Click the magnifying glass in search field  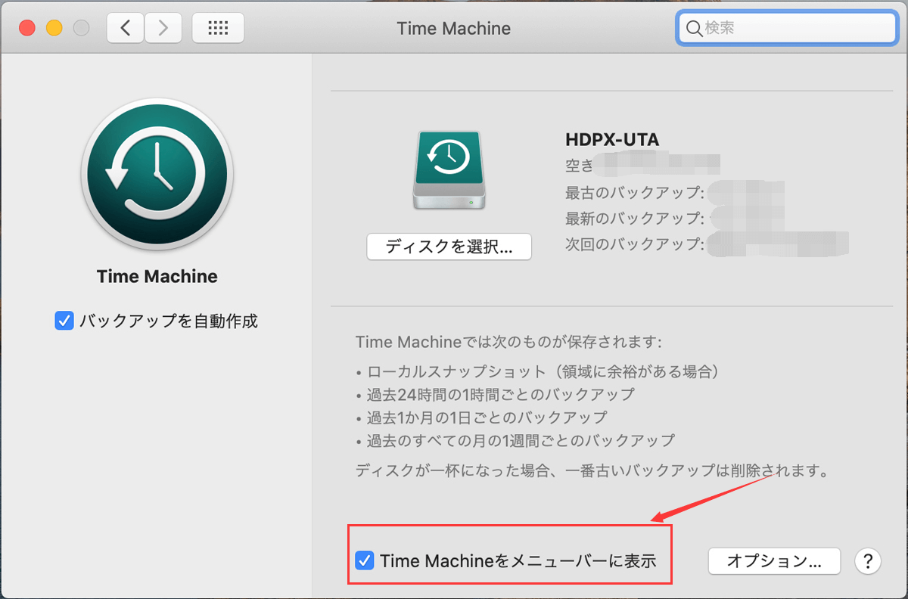point(694,29)
